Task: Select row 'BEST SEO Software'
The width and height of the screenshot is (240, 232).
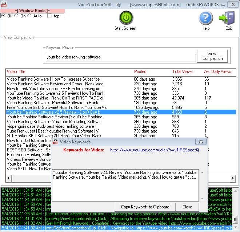Action: tap(29, 150)
